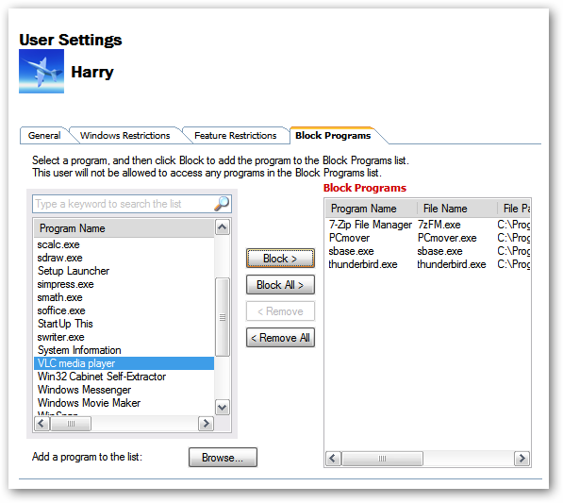Sort blocked list by Program Name header
This screenshot has width=563, height=503.
pyautogui.click(x=372, y=209)
